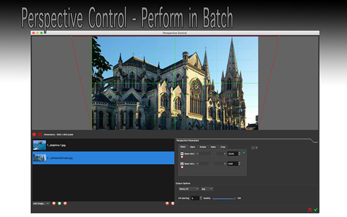
Task: Click the XX starting number field
Action: [195, 198]
